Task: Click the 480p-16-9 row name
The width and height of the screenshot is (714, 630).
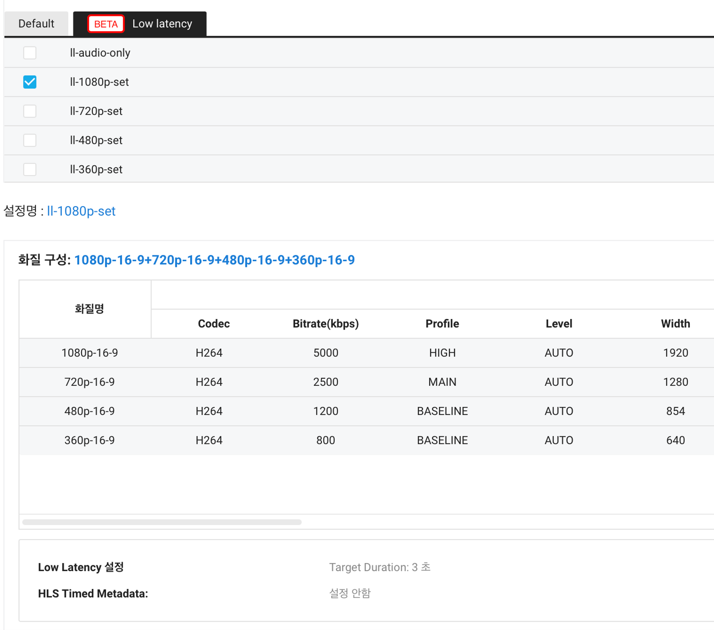Action: click(x=90, y=411)
